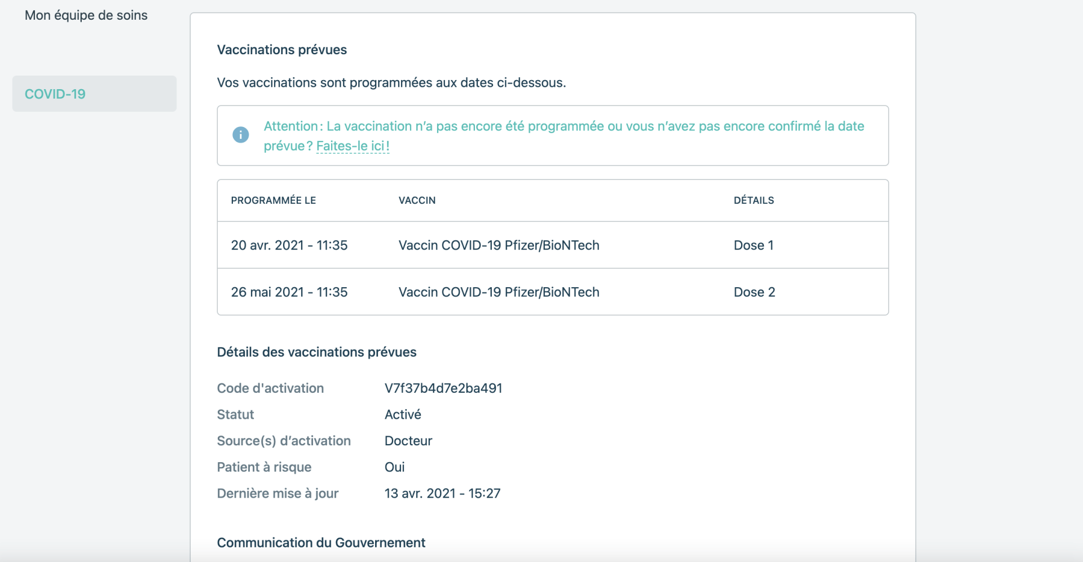
Task: Click the 'VACCIN' column header
Action: coord(417,200)
